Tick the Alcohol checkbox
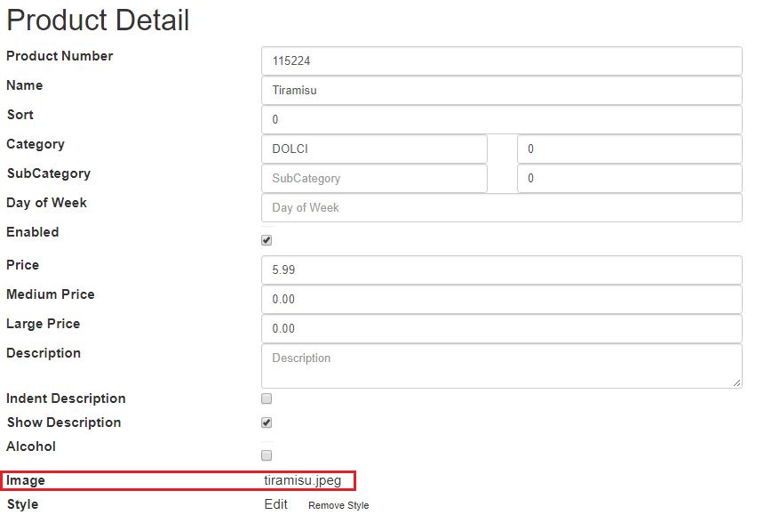Image resolution: width=764 pixels, height=531 pixels. 267,455
